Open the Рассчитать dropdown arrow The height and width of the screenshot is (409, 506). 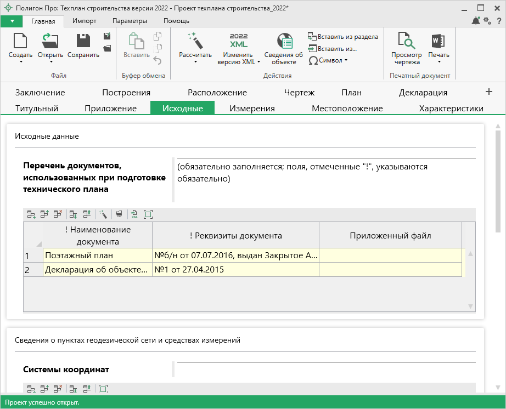click(x=195, y=62)
